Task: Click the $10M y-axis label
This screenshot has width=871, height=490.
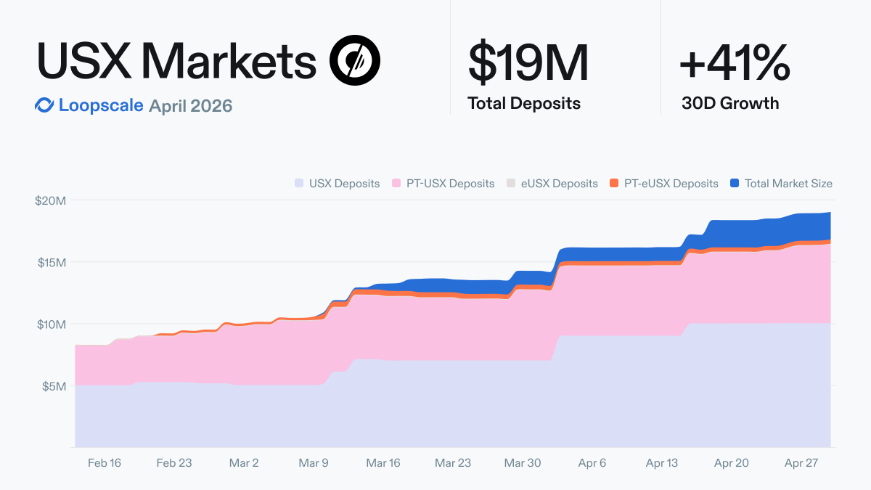Action: [x=52, y=324]
